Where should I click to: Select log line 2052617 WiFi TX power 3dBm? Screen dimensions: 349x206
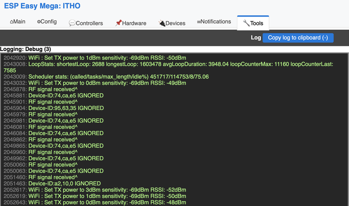click(95, 190)
